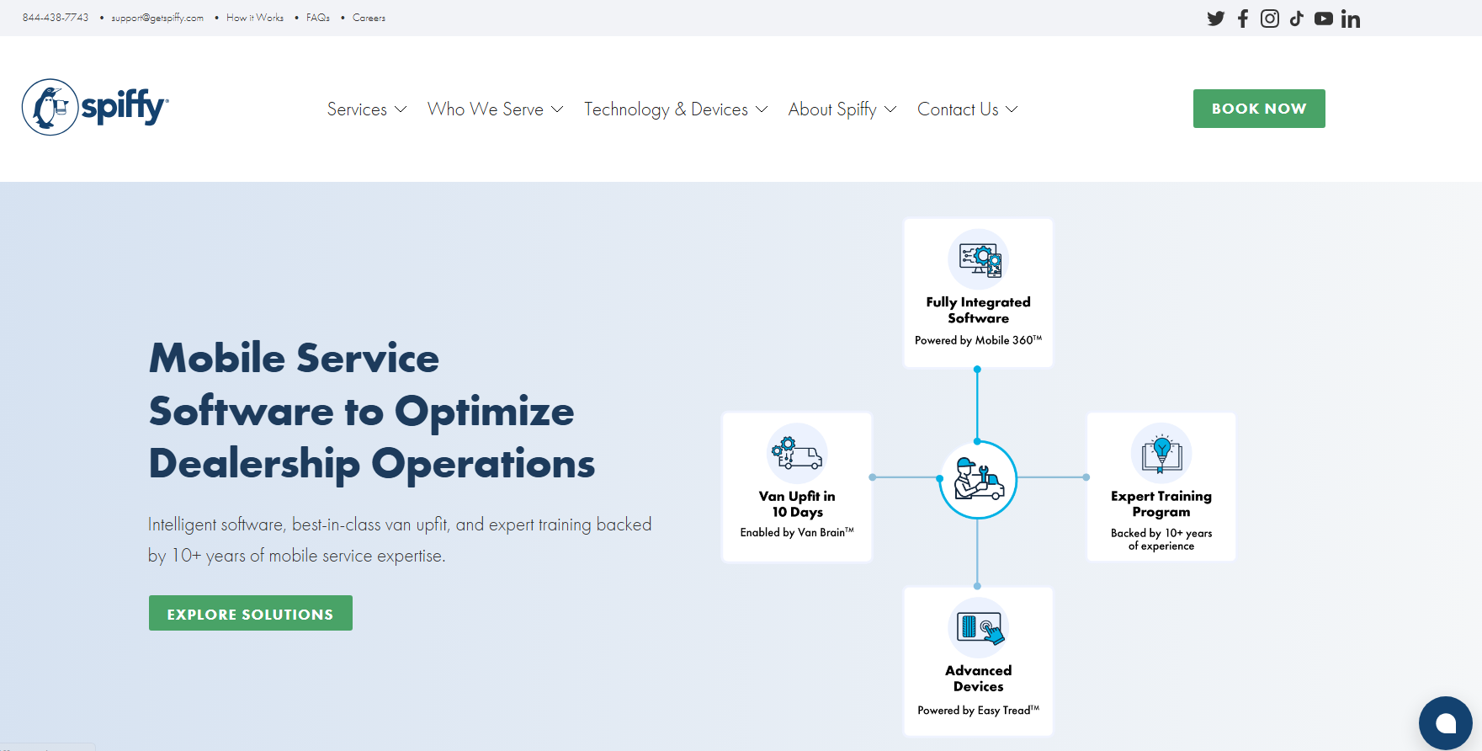The height and width of the screenshot is (751, 1482).
Task: Open Spiffy's Facebook page
Action: coord(1243,19)
